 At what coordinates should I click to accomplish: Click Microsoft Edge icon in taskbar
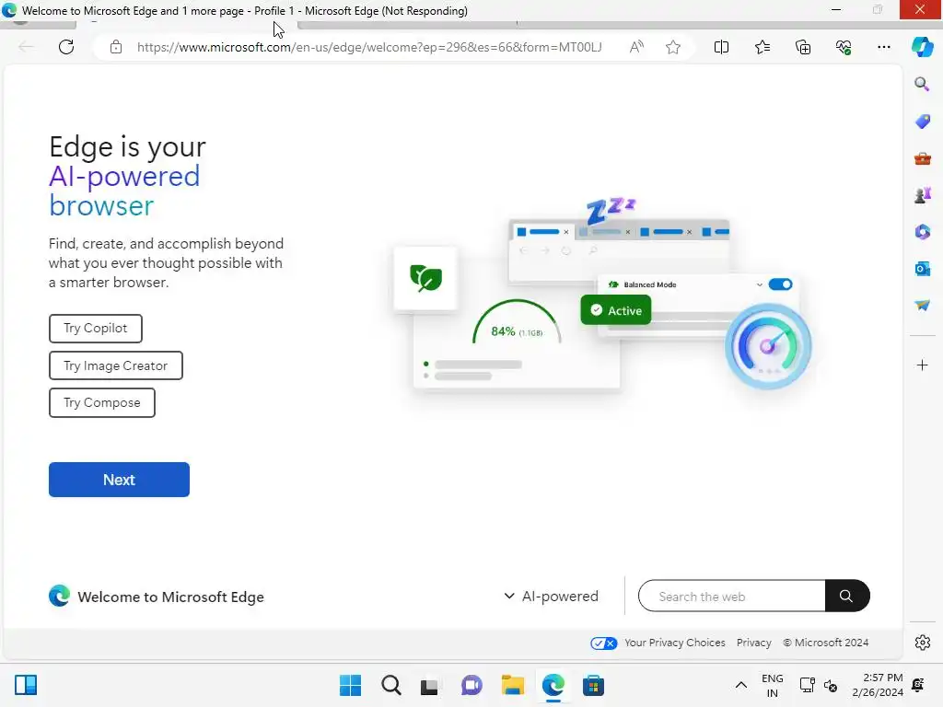click(x=553, y=685)
